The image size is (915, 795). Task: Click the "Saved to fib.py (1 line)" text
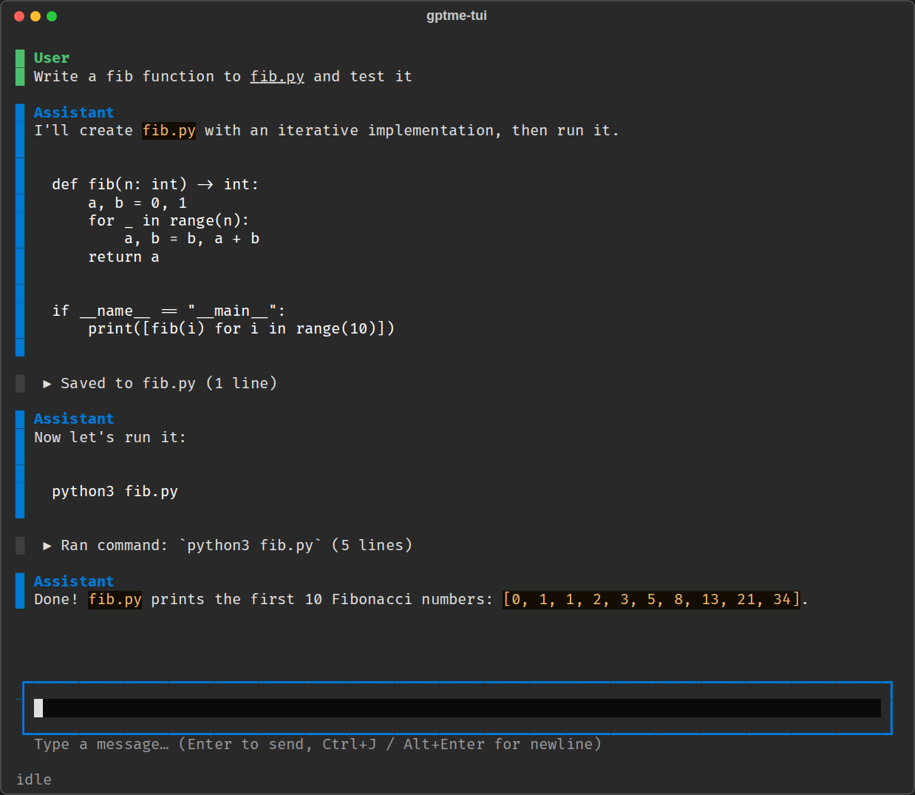tap(169, 383)
